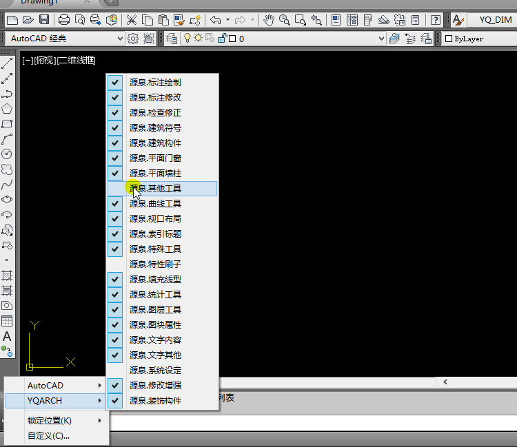
Task: Expand the YQARCH toolbar submenu
Action: coord(57,401)
